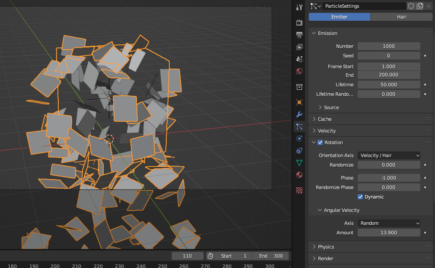The width and height of the screenshot is (435, 268).
Task: Switch to the Hair tab
Action: [x=401, y=16]
